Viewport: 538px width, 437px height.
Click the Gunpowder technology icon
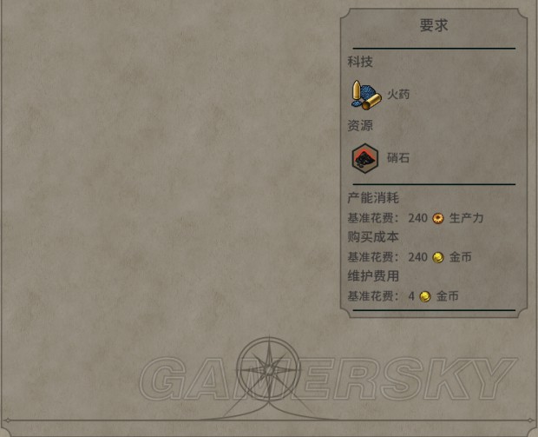pyautogui.click(x=366, y=95)
